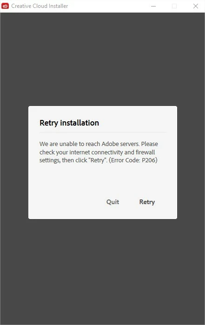Select the "Retry installation" dialog heading
Screen dimensions: 205x325
tap(69, 123)
